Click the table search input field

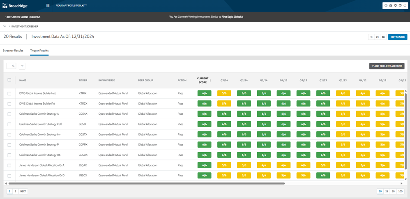click(11, 66)
